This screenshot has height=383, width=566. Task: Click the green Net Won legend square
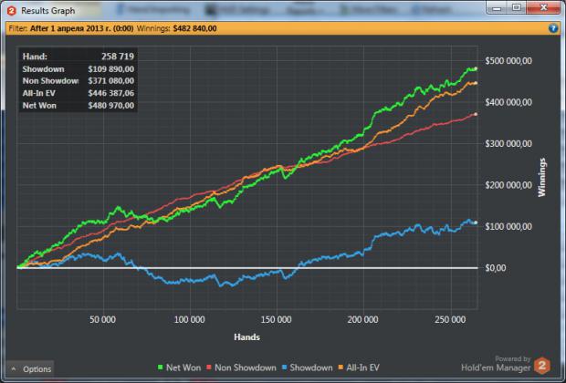[161, 367]
